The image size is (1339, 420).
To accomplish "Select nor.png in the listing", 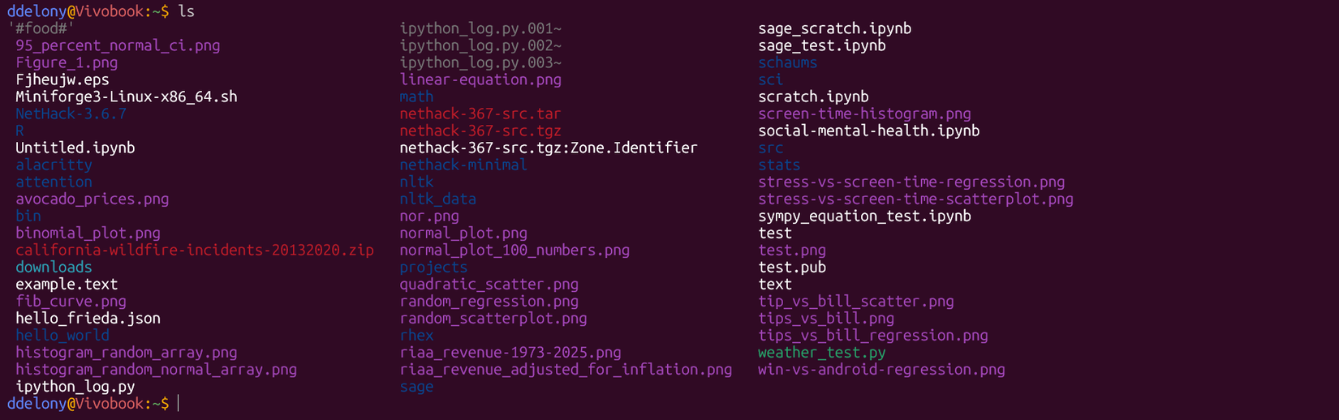I will tap(429, 216).
